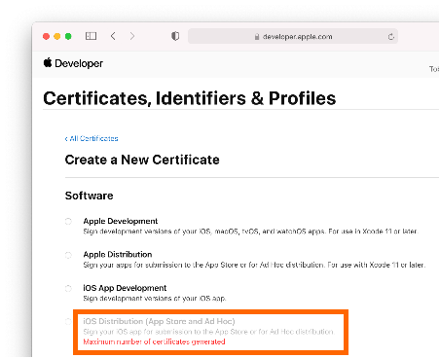Click the Apple Development option label
Image resolution: width=440 pixels, height=358 pixels.
tap(121, 221)
